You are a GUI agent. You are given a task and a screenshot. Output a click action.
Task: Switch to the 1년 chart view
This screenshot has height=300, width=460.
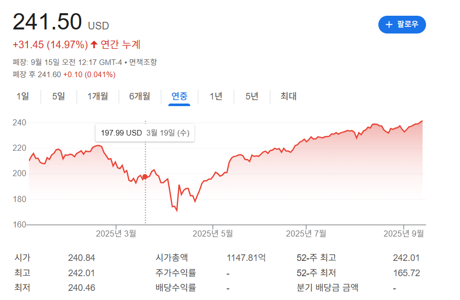point(215,96)
